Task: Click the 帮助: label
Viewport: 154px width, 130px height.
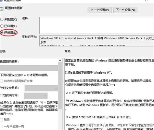Action: point(68,51)
